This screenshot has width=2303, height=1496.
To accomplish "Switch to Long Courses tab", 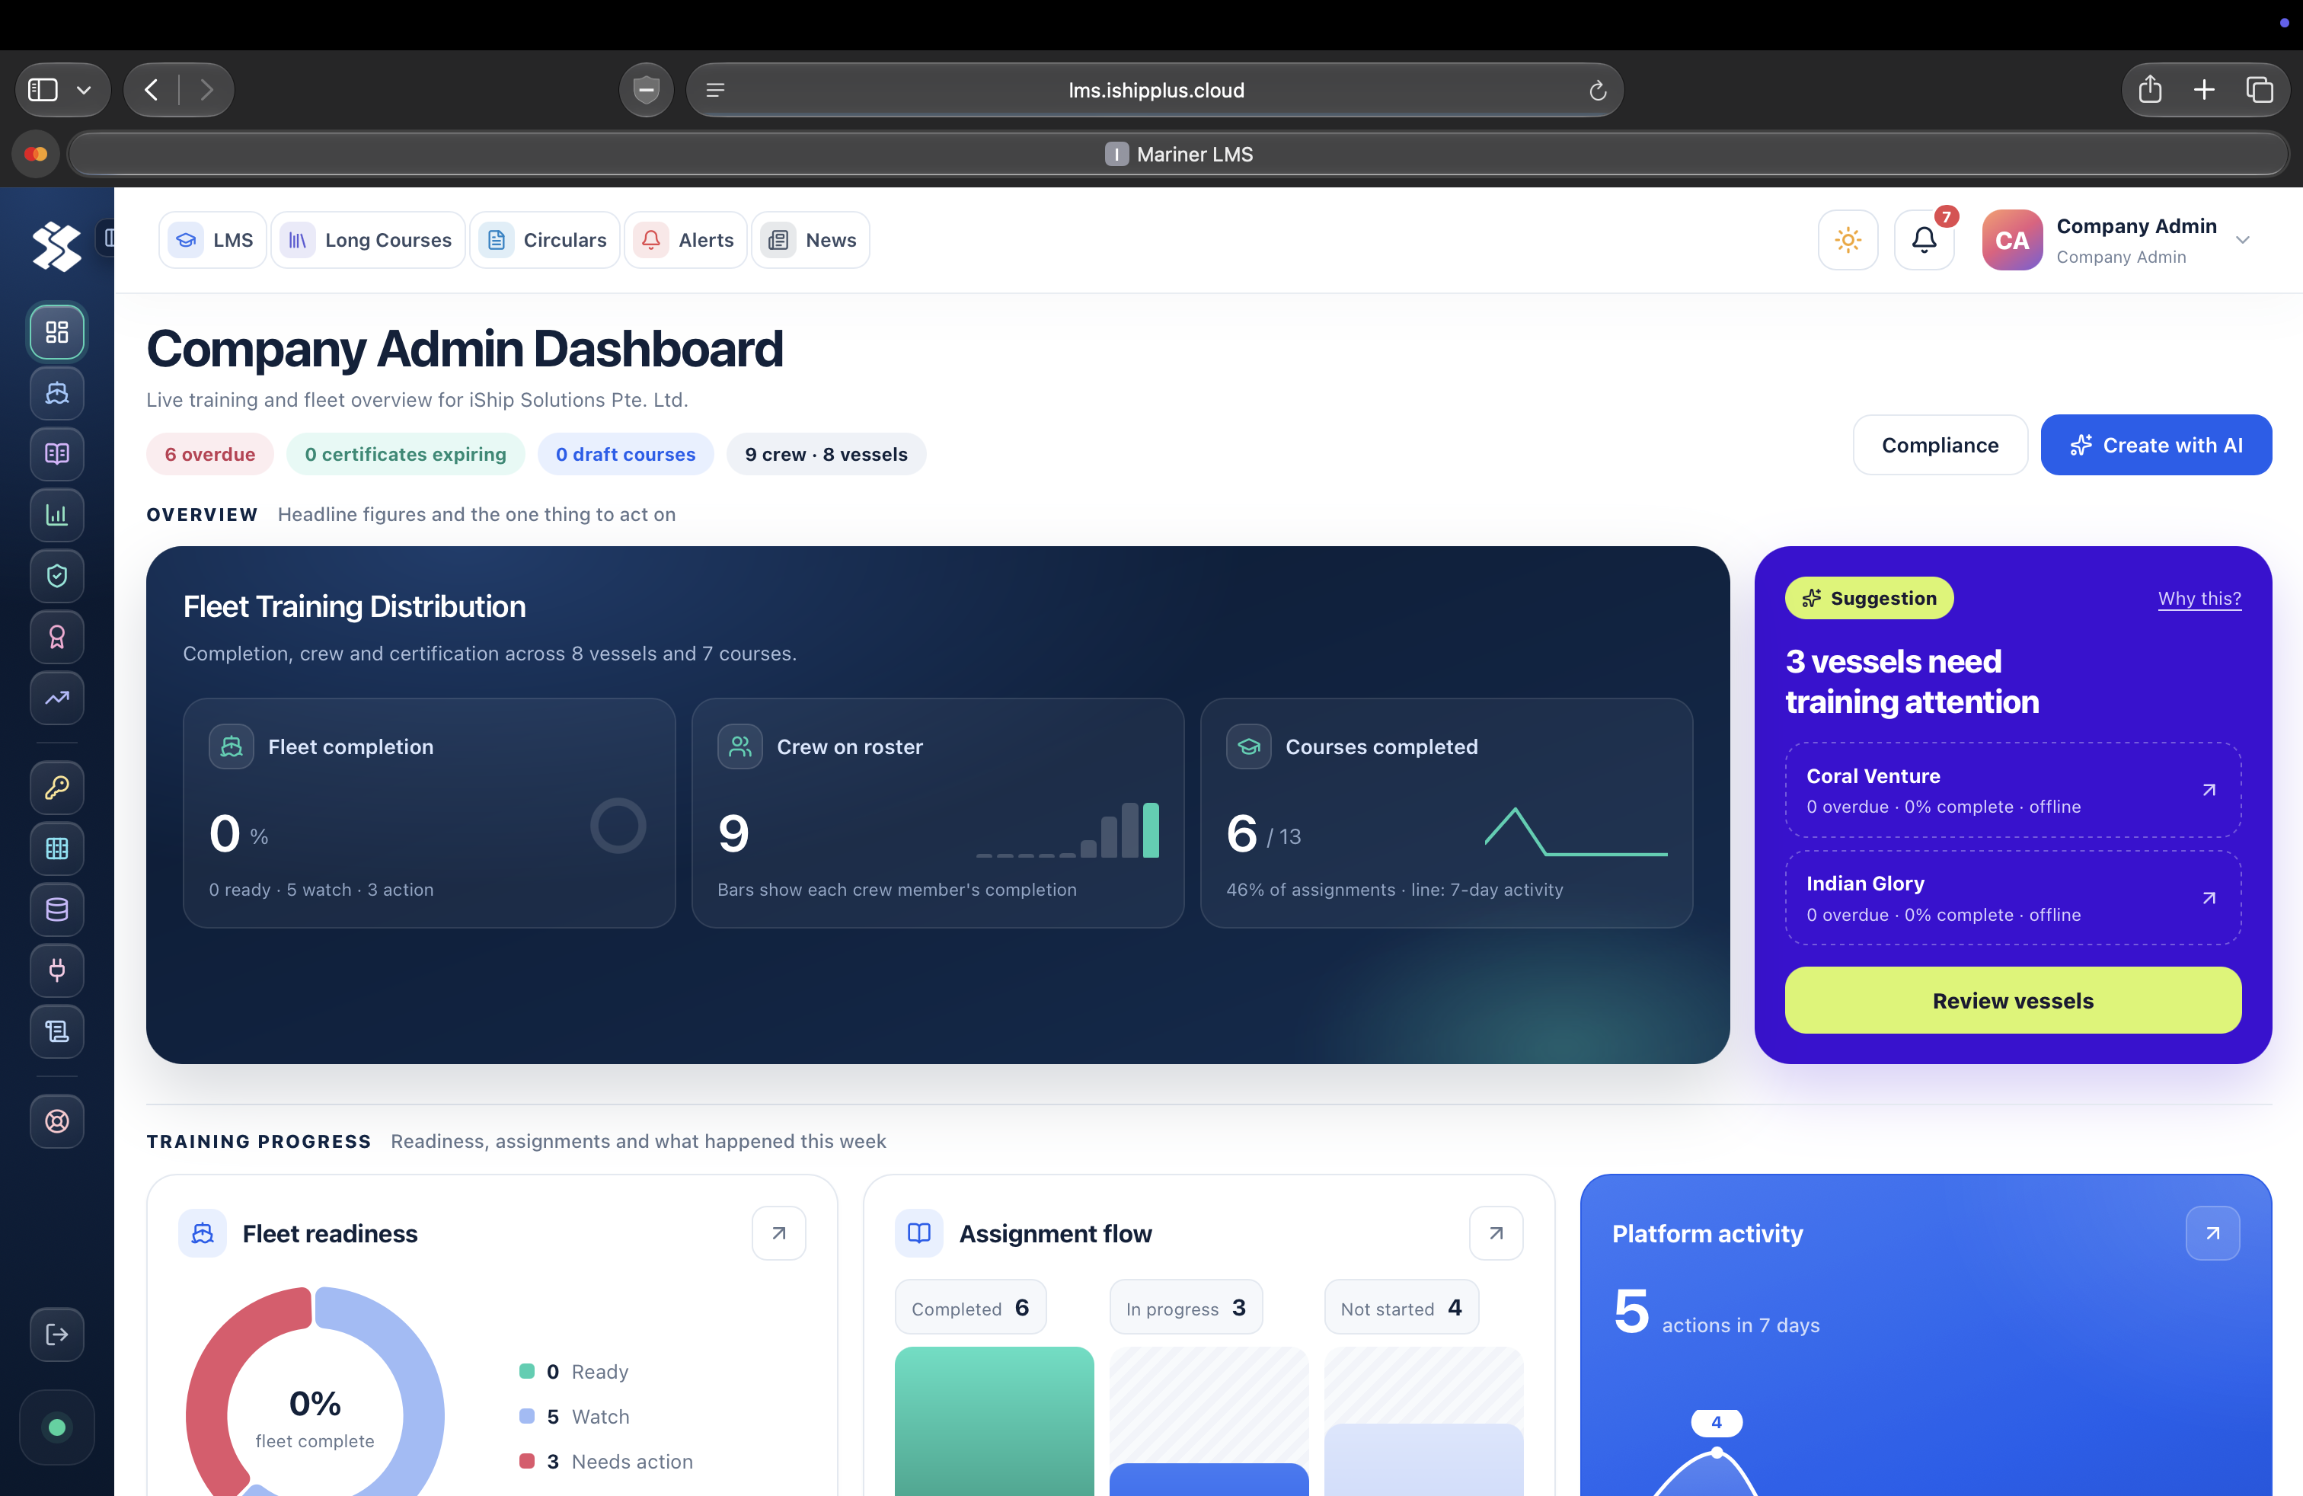I will (368, 240).
